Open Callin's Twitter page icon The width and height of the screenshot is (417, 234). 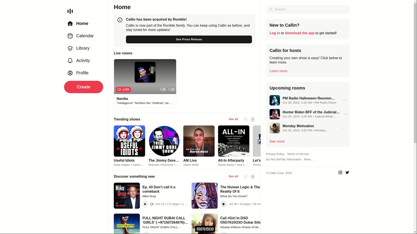click(347, 173)
